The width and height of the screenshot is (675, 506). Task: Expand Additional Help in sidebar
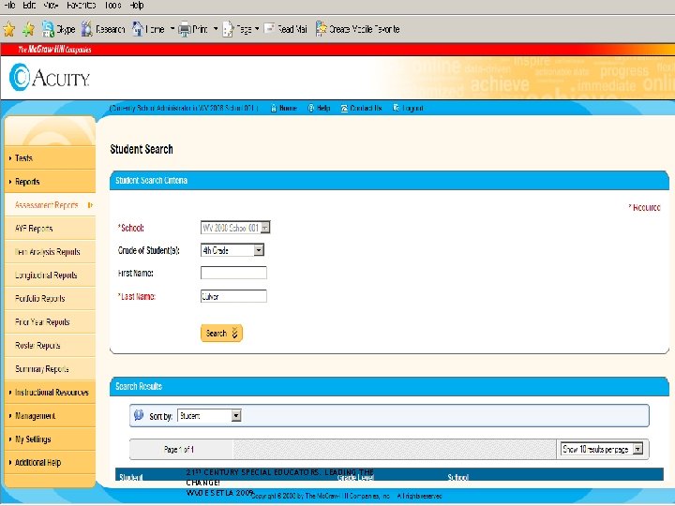click(50, 463)
